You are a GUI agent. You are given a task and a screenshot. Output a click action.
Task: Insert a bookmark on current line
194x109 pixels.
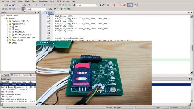pos(45,5)
